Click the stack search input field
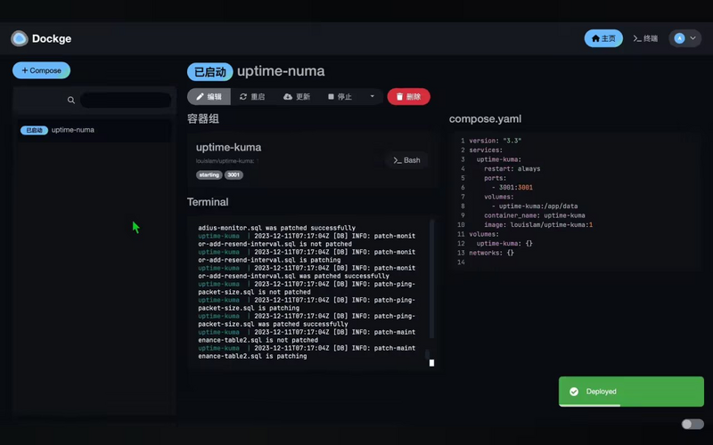 pos(125,101)
